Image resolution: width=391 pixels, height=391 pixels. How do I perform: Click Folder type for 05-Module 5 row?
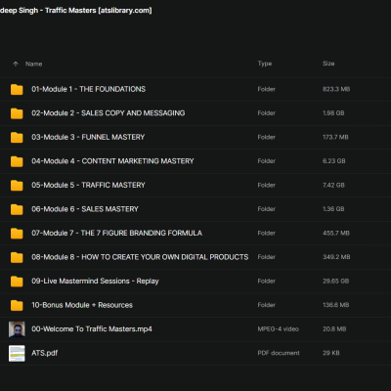267,185
